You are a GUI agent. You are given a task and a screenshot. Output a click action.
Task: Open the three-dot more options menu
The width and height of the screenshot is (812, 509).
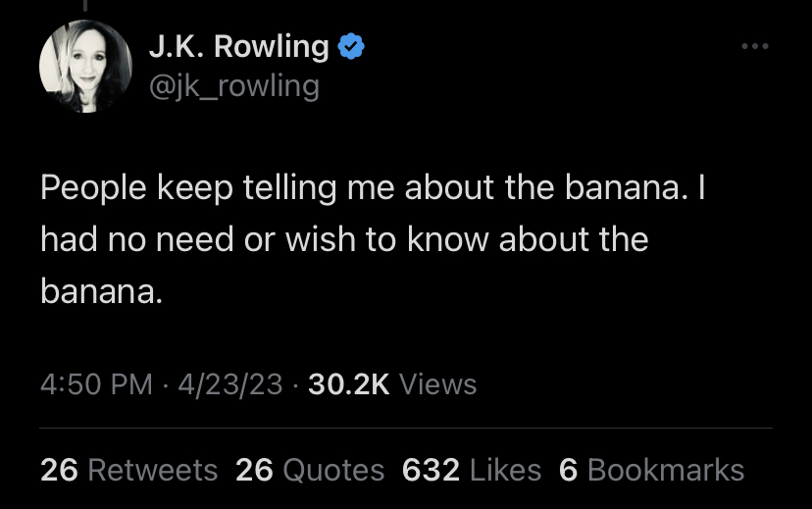[754, 46]
